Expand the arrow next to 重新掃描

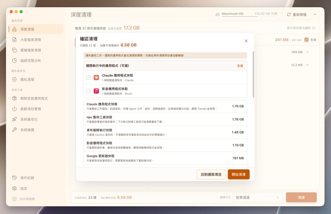coord(315,14)
